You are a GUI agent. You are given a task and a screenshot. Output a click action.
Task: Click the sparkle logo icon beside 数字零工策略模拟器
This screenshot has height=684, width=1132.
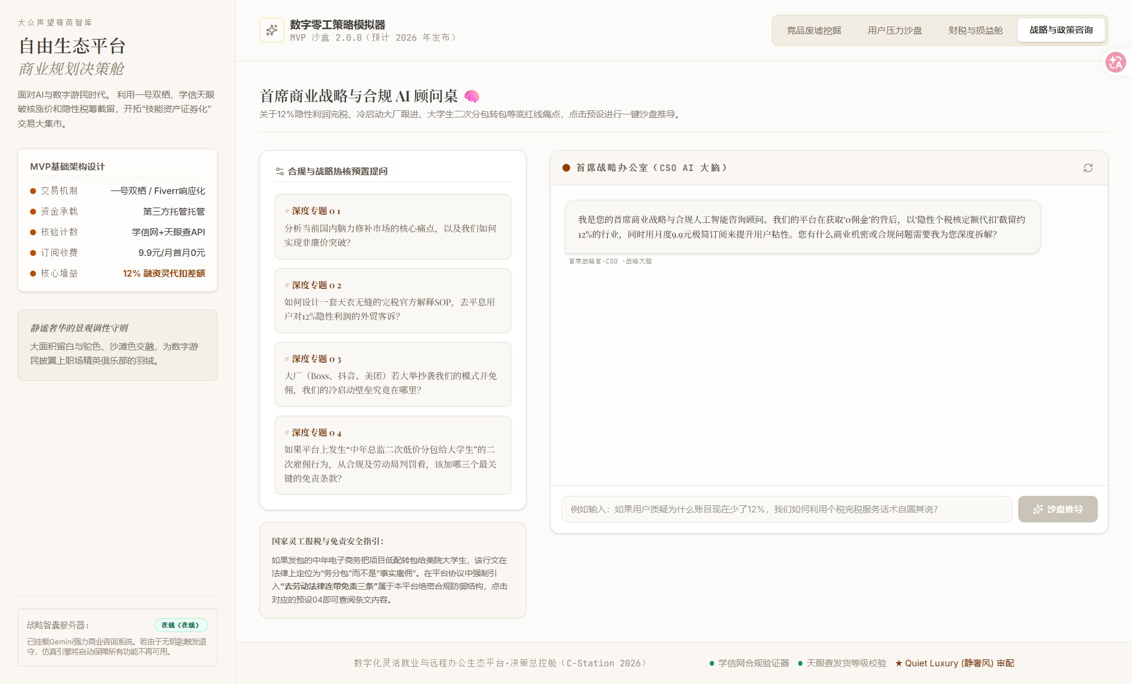(x=272, y=30)
